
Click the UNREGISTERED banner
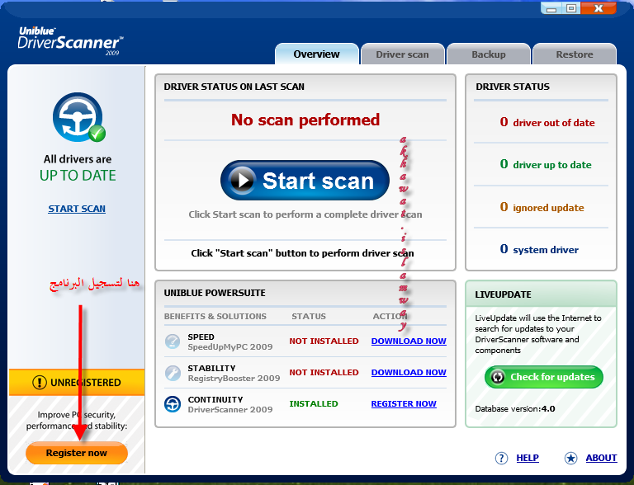(x=77, y=383)
